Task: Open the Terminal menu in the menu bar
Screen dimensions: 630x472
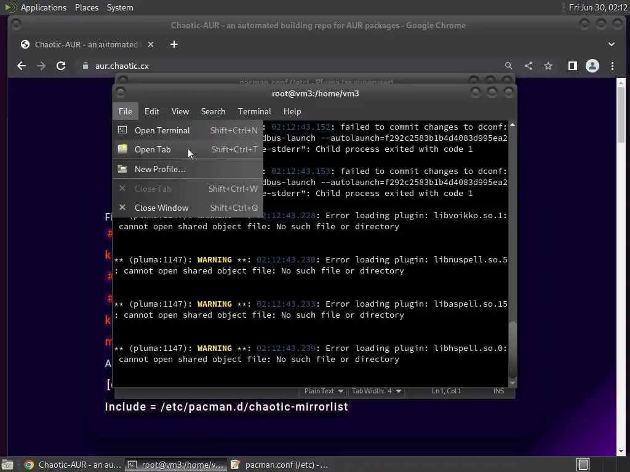Action: click(x=254, y=112)
